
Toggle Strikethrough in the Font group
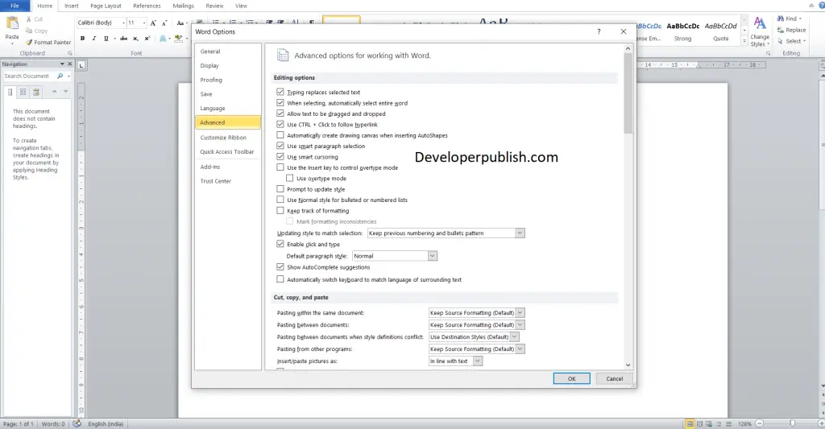point(123,39)
